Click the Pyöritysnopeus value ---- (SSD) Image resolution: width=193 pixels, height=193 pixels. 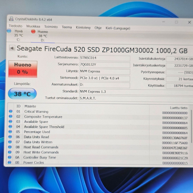[180, 73]
